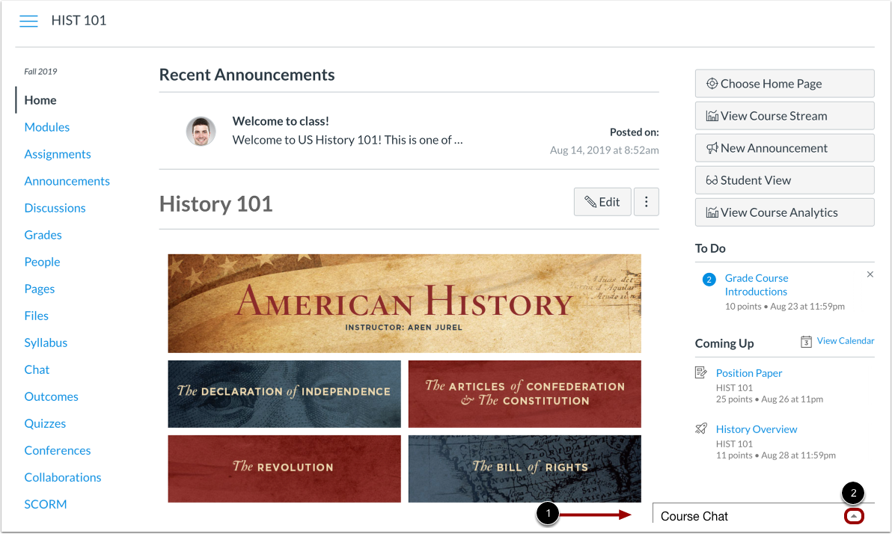Open Syllabus in course navigation

click(46, 343)
